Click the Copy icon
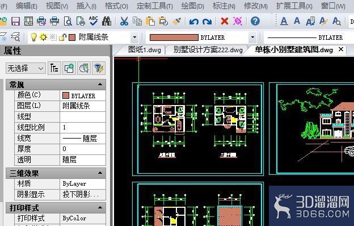The image size is (354, 226). pyautogui.click(x=137, y=22)
